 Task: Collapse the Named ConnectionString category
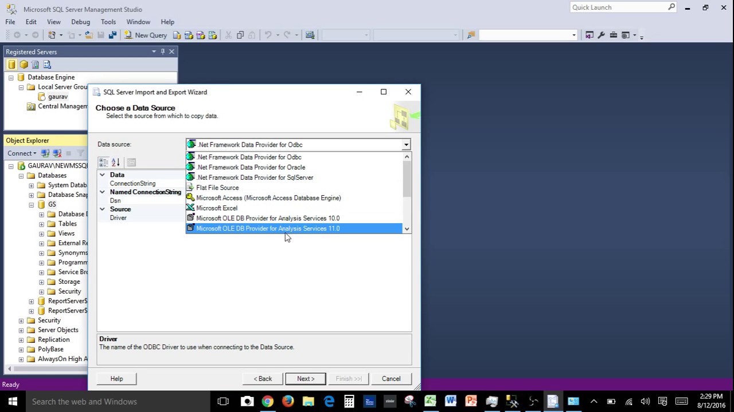point(102,192)
